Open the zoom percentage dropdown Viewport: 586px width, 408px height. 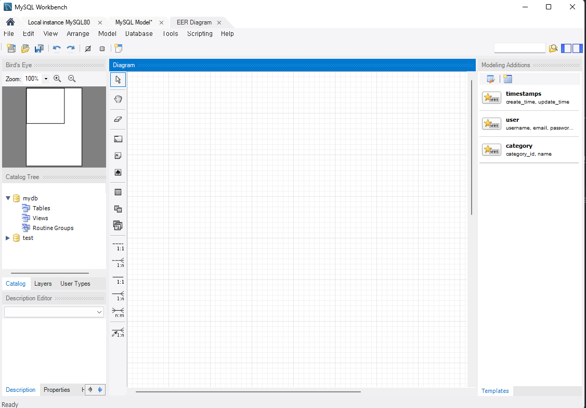click(x=46, y=79)
